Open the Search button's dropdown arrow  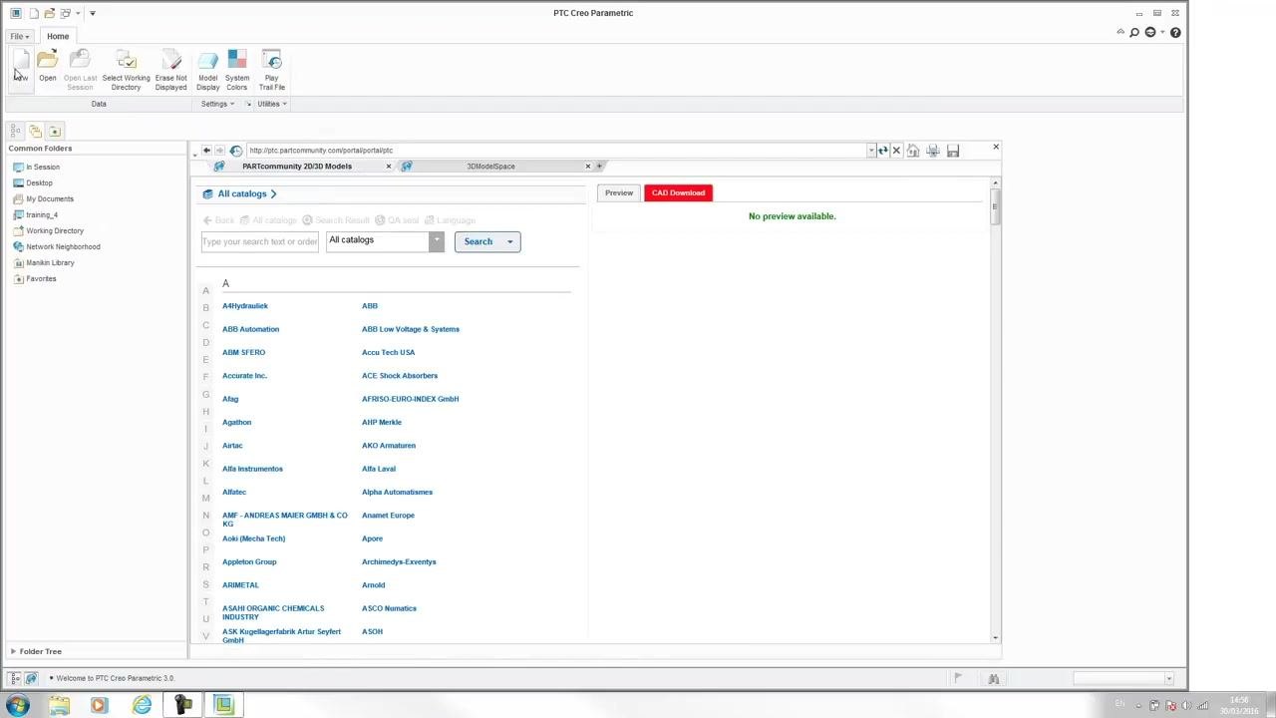tap(509, 241)
